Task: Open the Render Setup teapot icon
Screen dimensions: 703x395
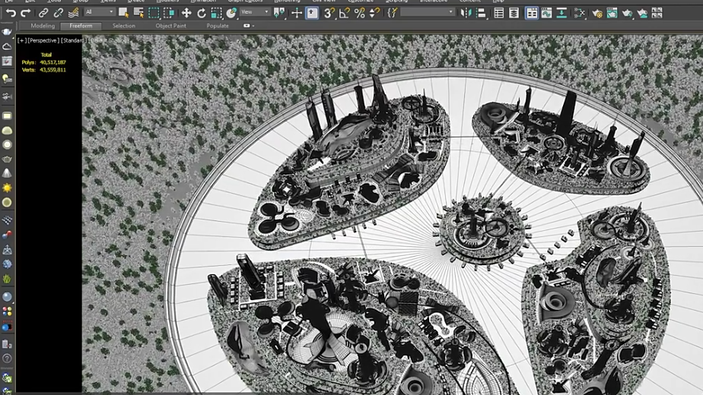Action: click(x=596, y=13)
